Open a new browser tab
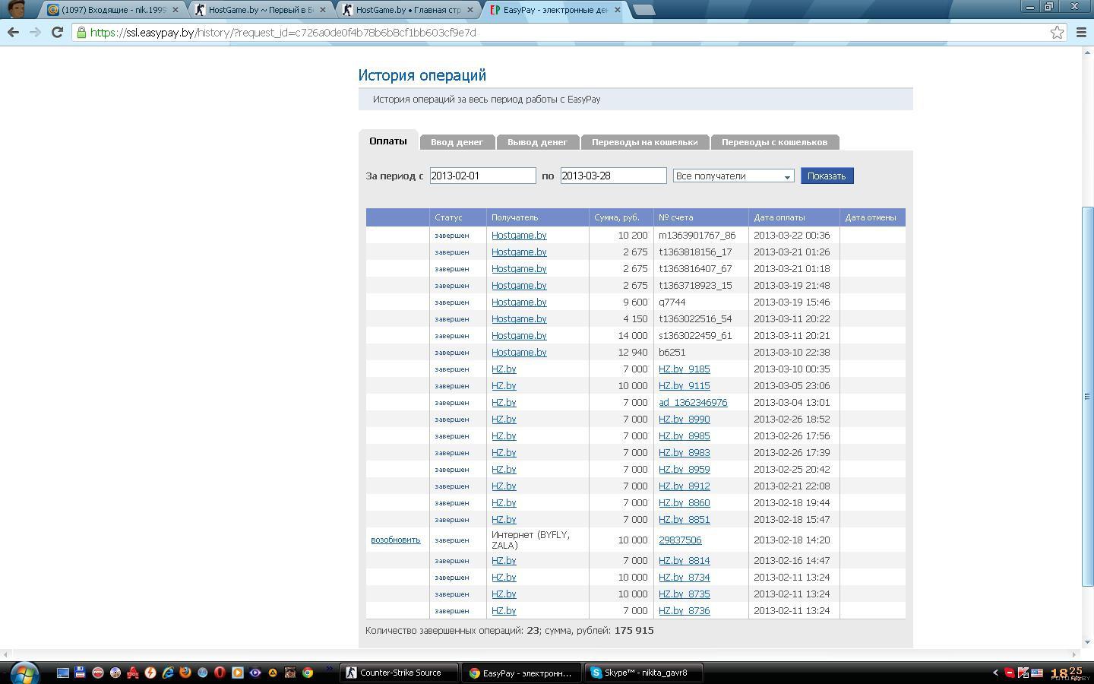Screen dimensions: 1094x684 point(643,10)
